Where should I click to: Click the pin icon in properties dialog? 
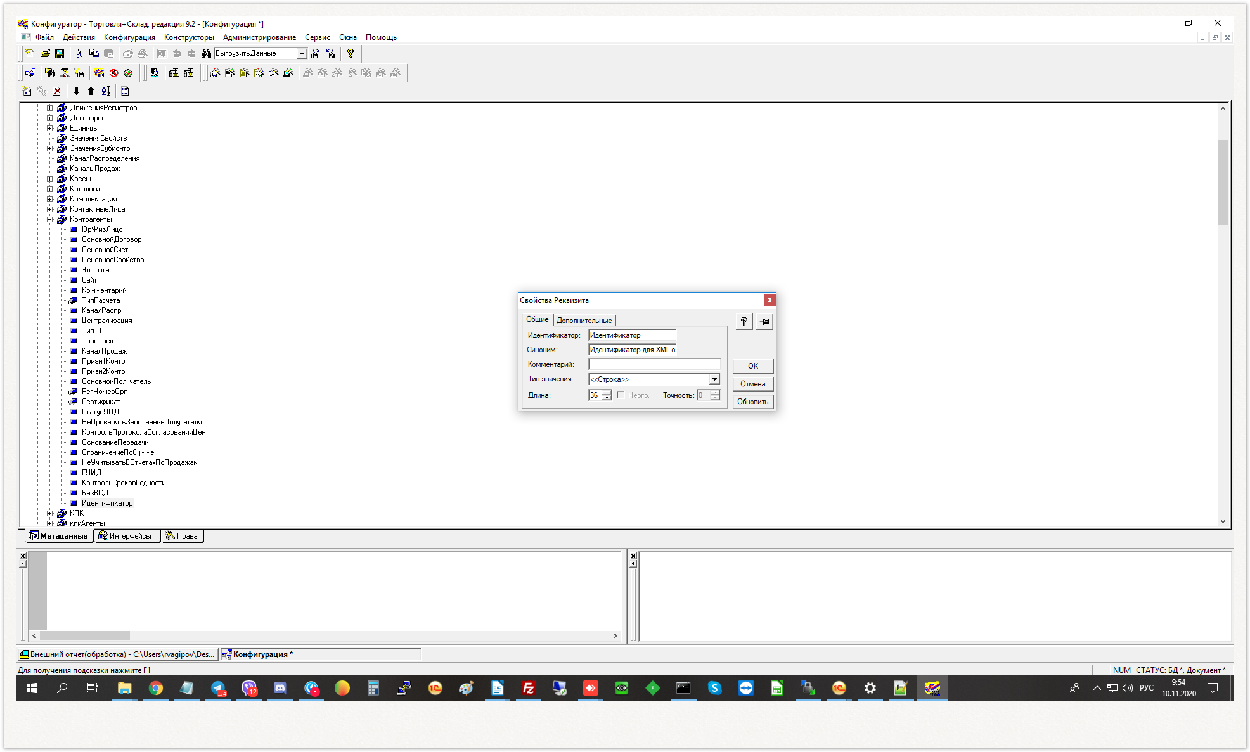click(764, 322)
